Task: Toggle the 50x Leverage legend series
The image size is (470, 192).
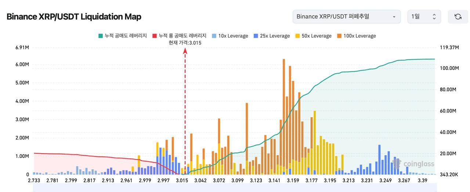Action: (313, 36)
